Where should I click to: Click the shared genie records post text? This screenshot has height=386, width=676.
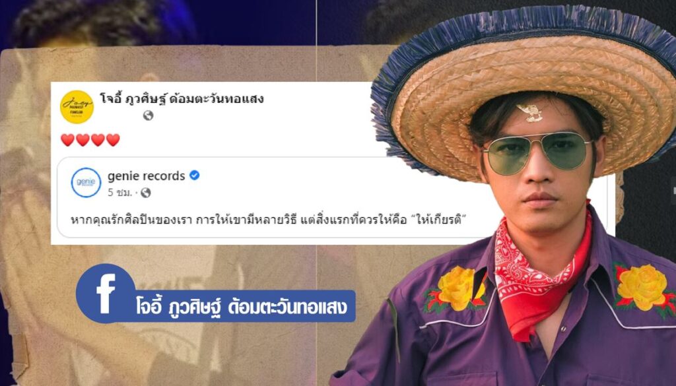coord(269,220)
